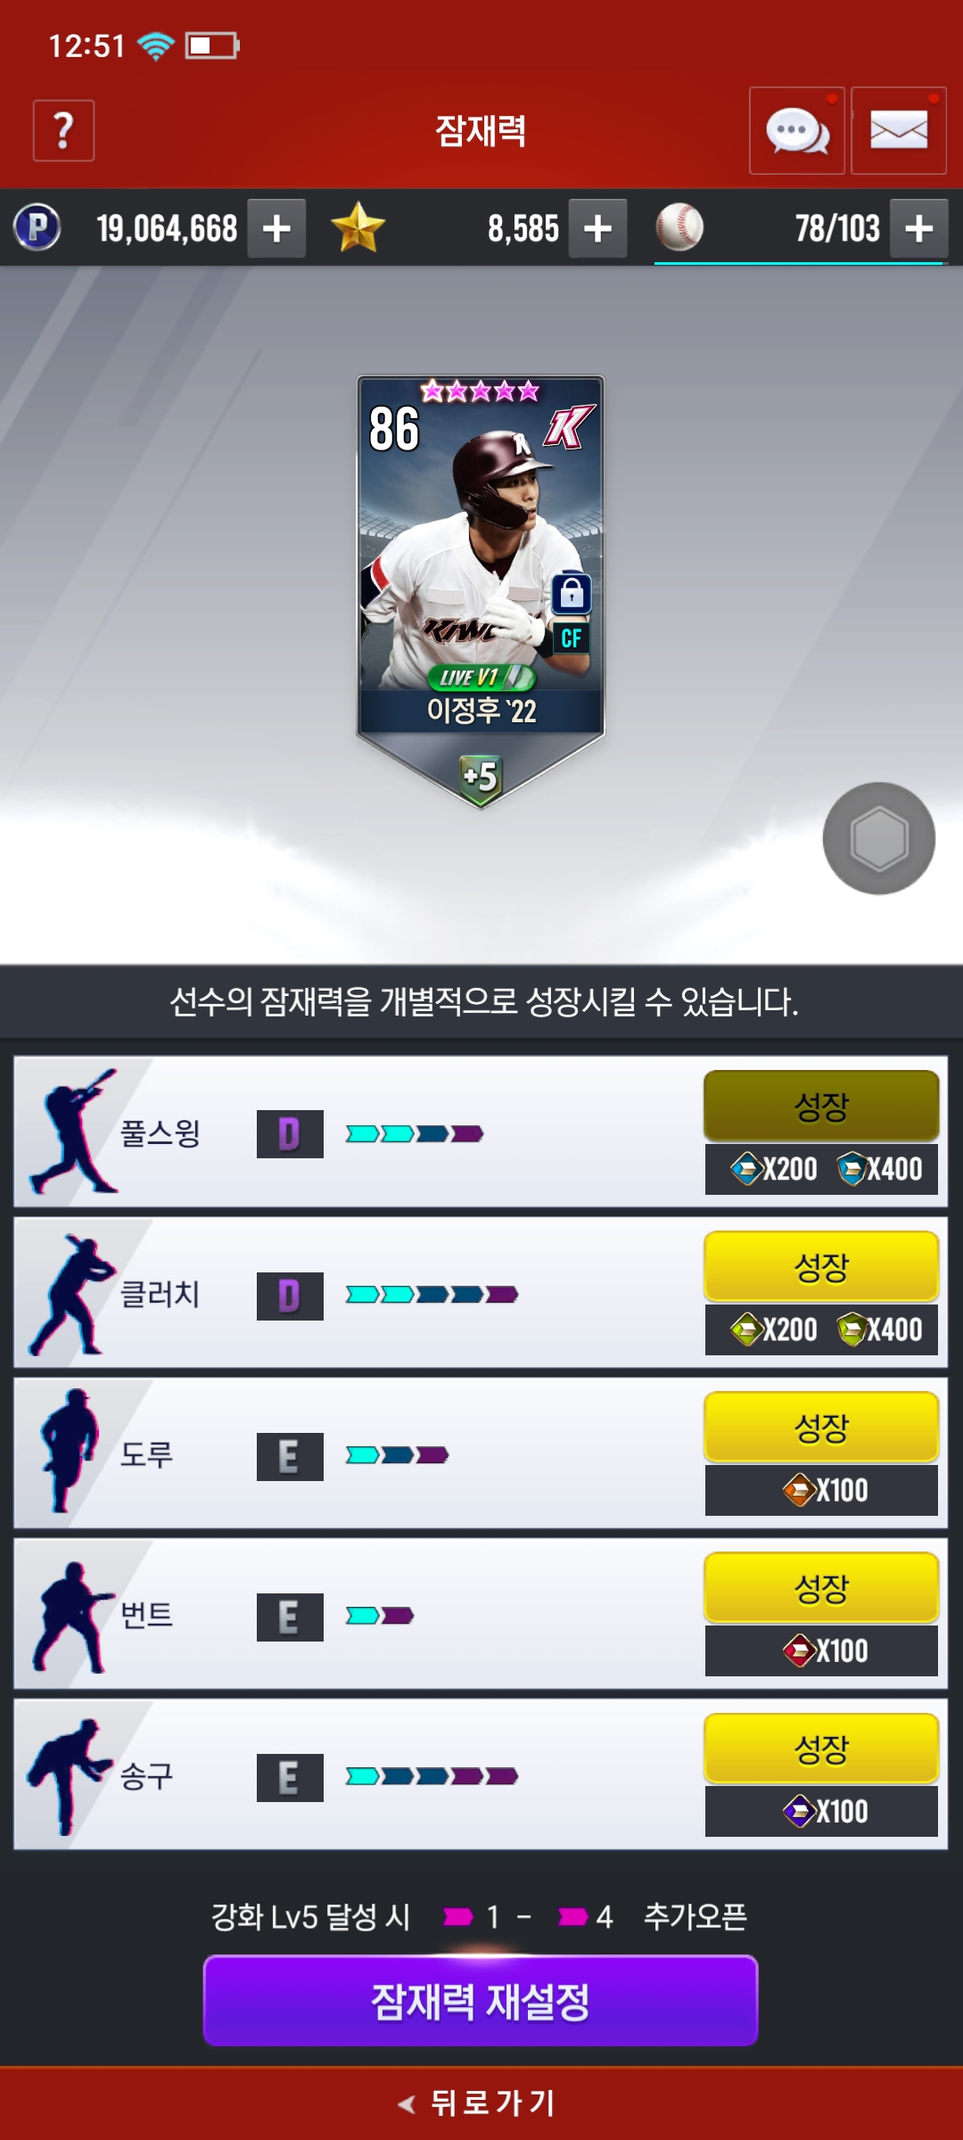The image size is (963, 2140).
Task: Add more gold stars with plus button
Action: coord(597,228)
